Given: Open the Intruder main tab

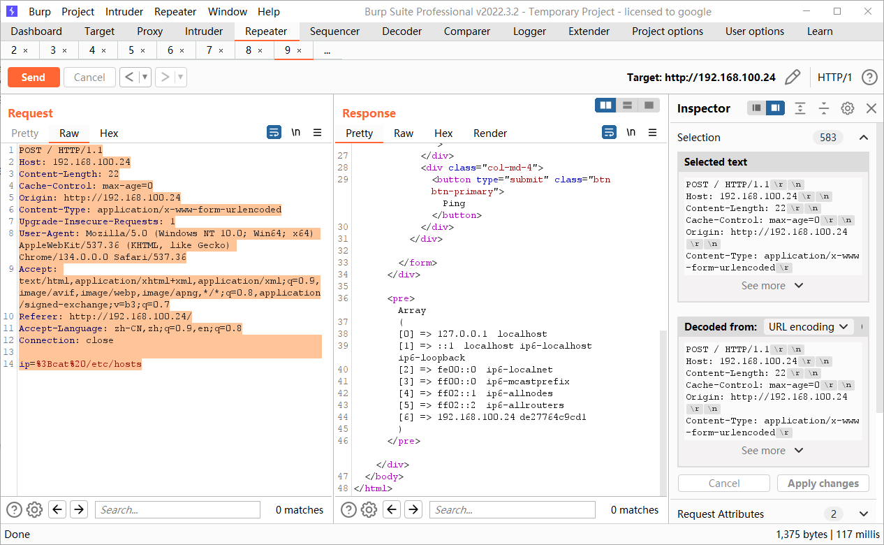Looking at the screenshot, I should tap(204, 31).
